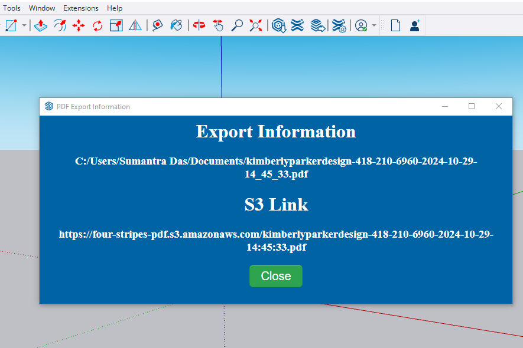Select the Follow Me tool
523x348 pixels.
59,25
